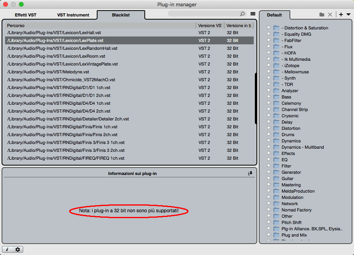Select the Default collection tab

click(x=274, y=15)
